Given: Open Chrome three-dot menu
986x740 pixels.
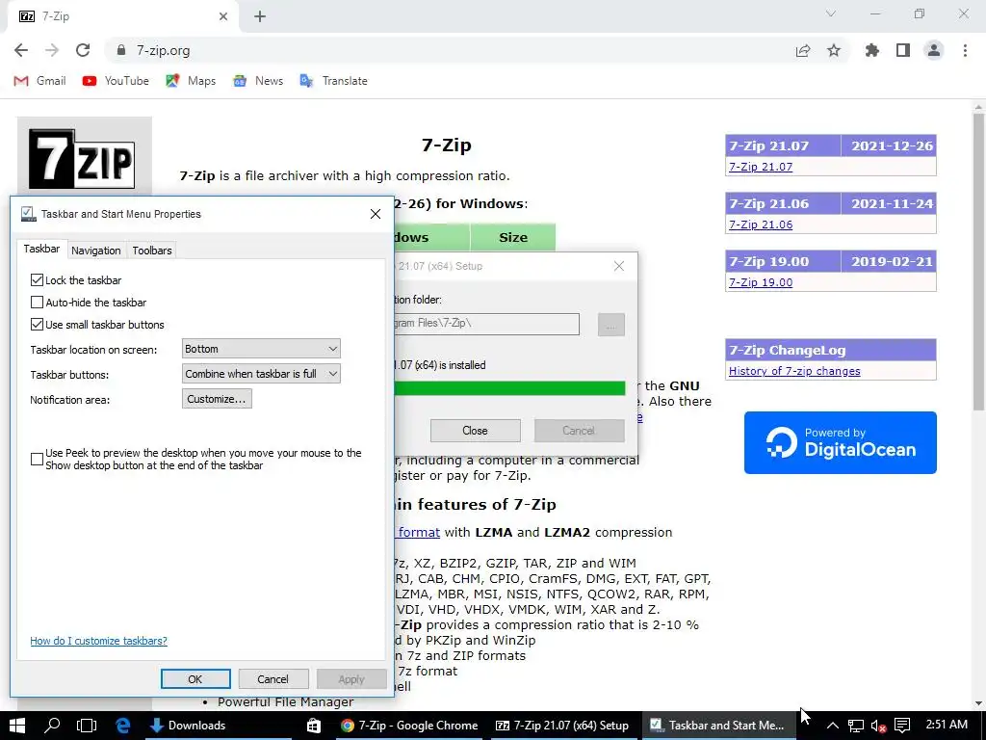Looking at the screenshot, I should coord(965,50).
